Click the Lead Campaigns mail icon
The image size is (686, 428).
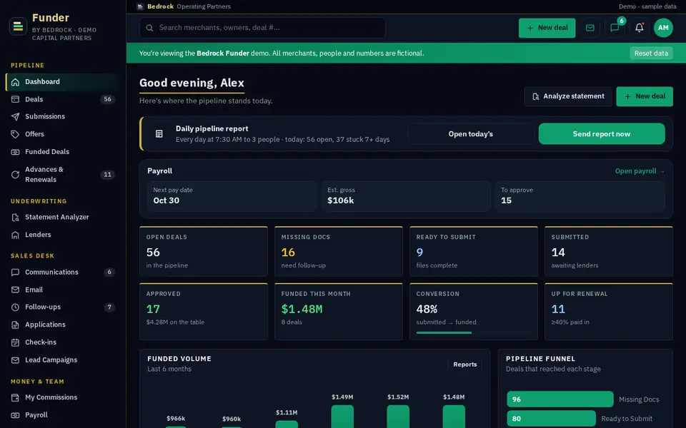(15, 360)
